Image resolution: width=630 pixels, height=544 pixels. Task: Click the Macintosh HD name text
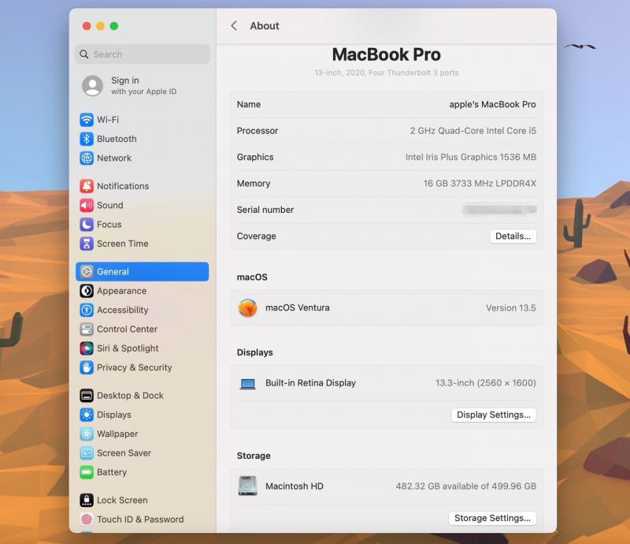tap(294, 486)
